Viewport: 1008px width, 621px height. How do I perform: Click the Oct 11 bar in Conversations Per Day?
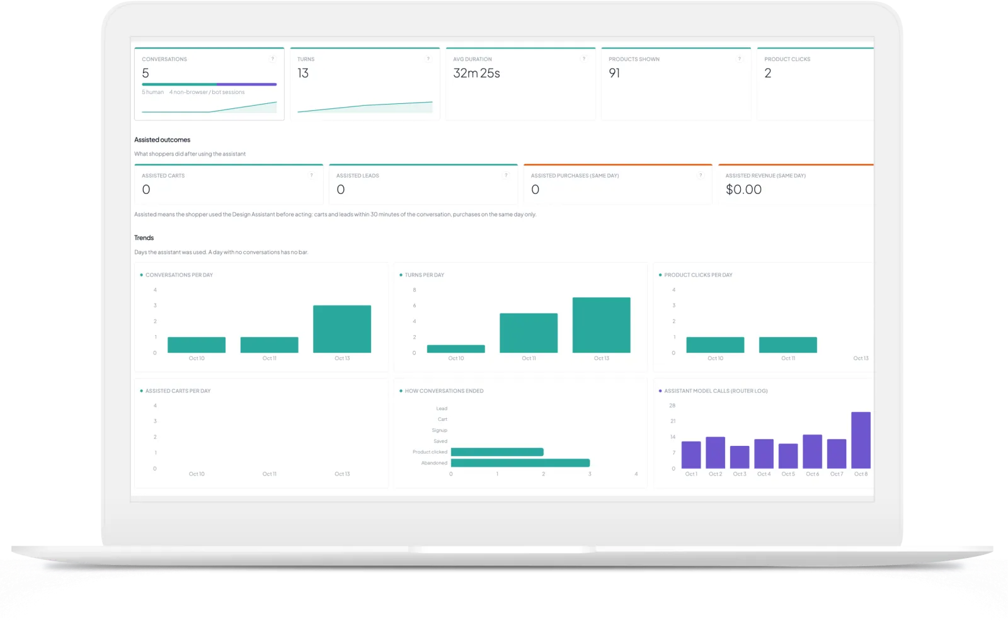tap(270, 345)
